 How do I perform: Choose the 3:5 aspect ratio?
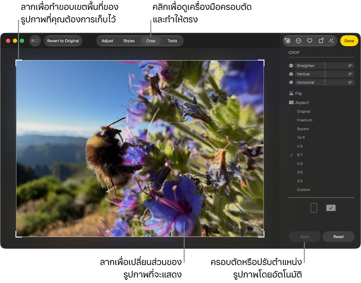[x=300, y=172]
